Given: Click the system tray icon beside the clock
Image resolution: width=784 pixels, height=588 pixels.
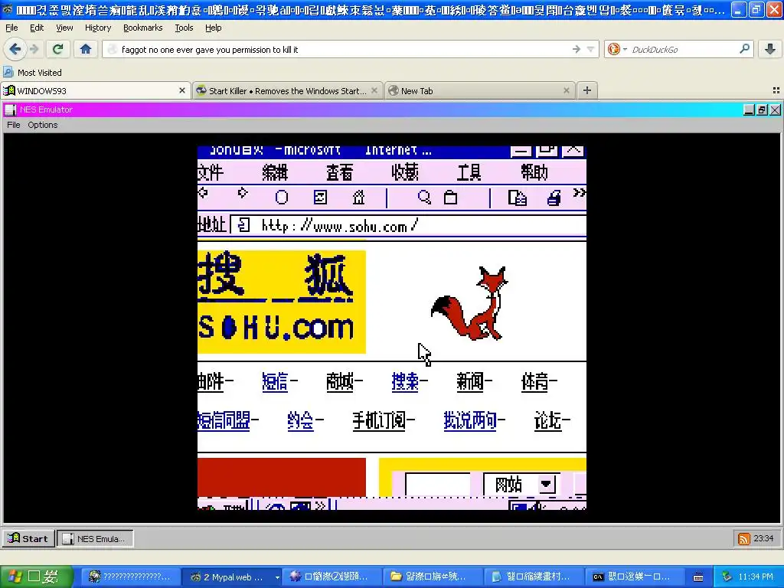Looking at the screenshot, I should pos(727,577).
